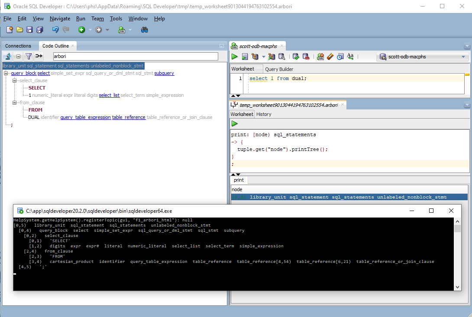
Task: Open the Run menu
Action: 81,19
